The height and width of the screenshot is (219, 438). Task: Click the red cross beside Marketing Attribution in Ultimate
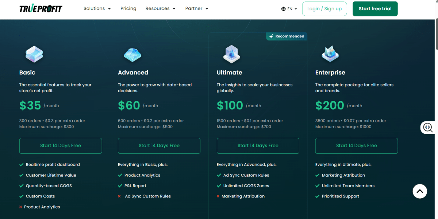218,196
